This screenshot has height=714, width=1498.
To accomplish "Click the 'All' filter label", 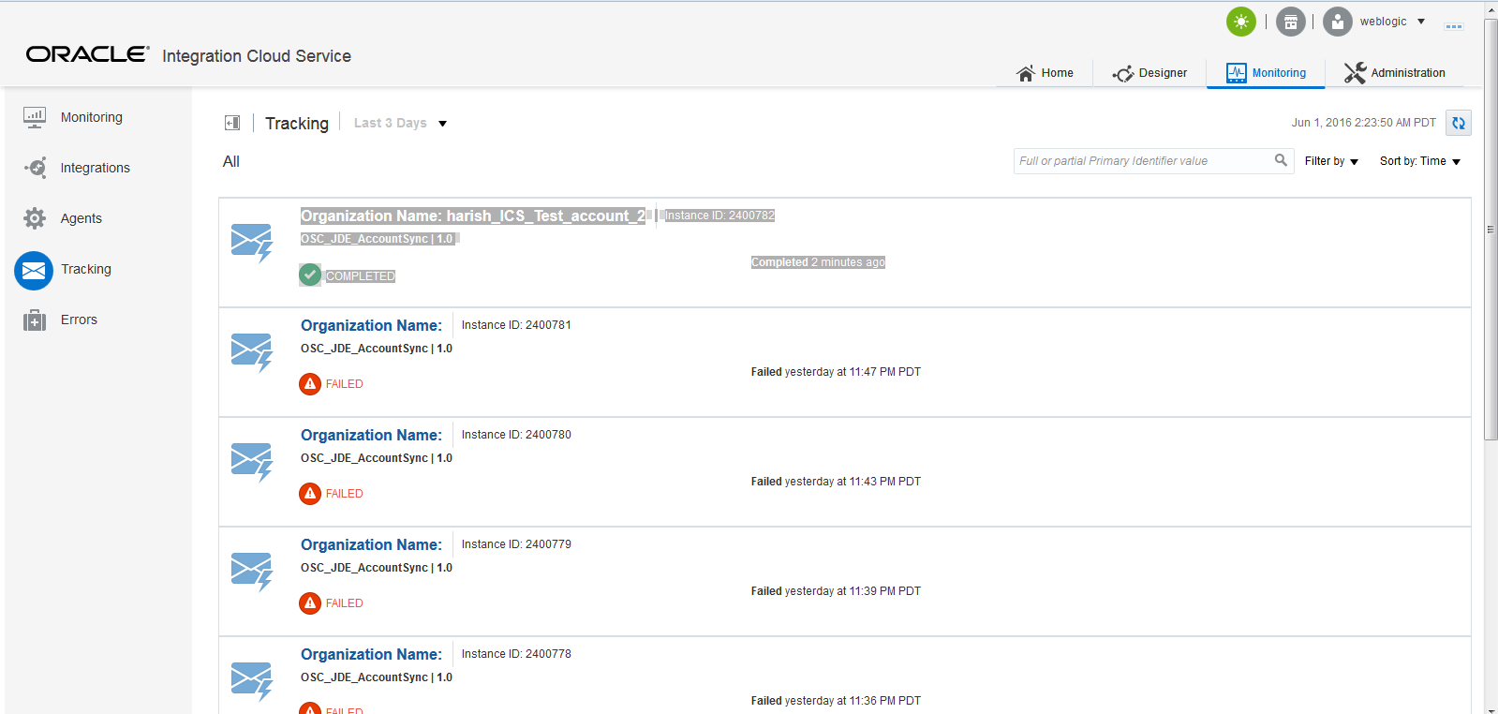I will (231, 162).
